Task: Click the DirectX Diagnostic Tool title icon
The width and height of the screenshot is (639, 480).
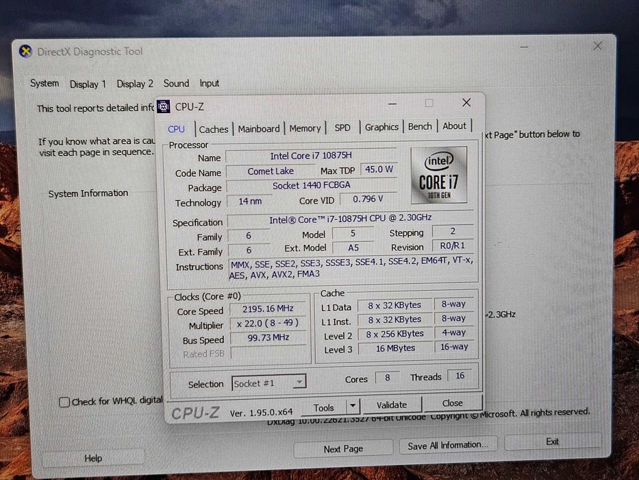Action: [x=25, y=51]
